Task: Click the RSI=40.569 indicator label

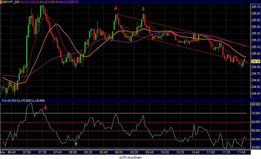Action: coord(9,100)
